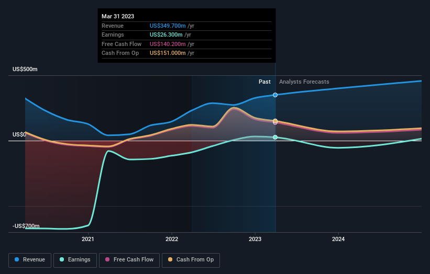430x274 pixels.
Task: Select the 2023 x-axis label
Action: point(255,239)
